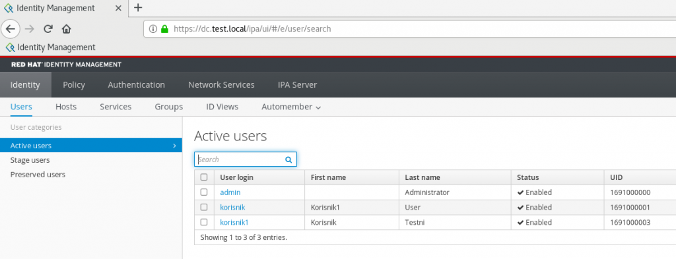Screen dimensions: 676x259
Task: Focus the Search users input field
Action: click(240, 159)
